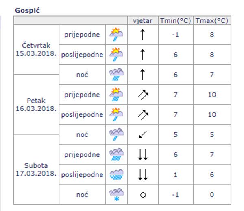Image resolution: width=244 pixels, height=211 pixels.
Task: Click Friday morning's northeast wind arrow
Action: pyautogui.click(x=143, y=95)
